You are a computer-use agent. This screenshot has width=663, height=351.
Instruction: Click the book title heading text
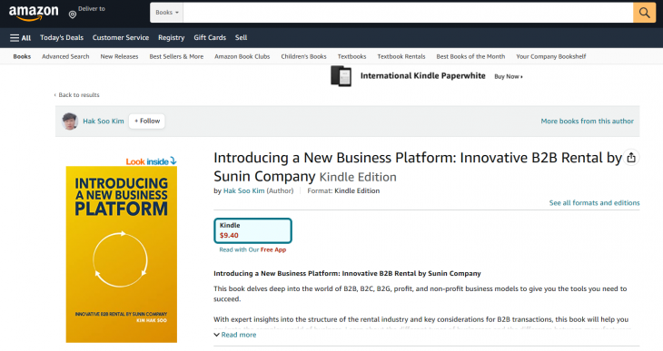(x=418, y=167)
